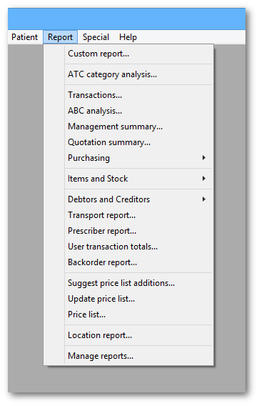Choose Management summary... entry
259x406 pixels.
[128, 127]
